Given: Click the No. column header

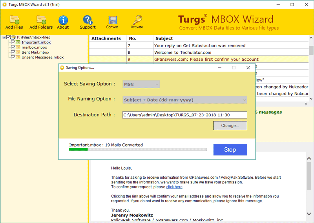Looking at the screenshot, I should [x=140, y=38].
